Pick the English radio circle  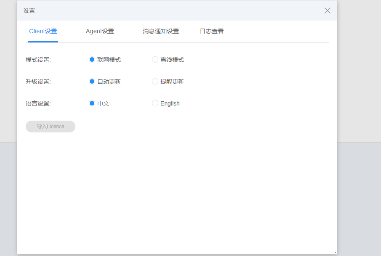(155, 103)
